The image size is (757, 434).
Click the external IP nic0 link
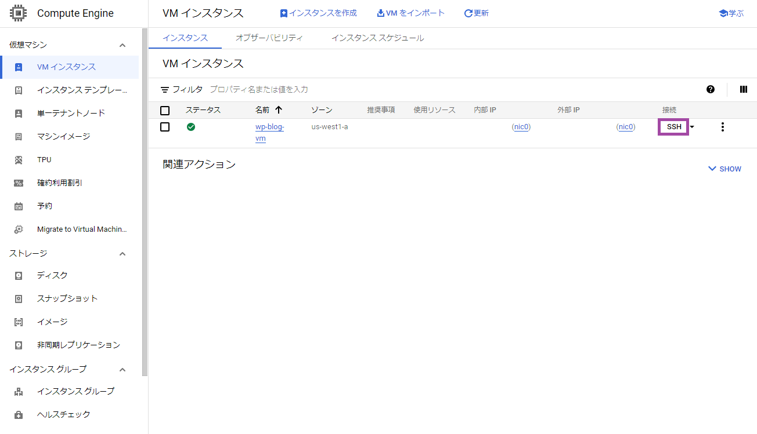tap(626, 127)
